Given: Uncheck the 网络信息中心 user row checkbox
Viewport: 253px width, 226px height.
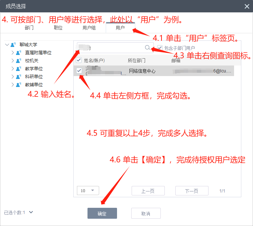Looking at the screenshot, I should [79, 71].
